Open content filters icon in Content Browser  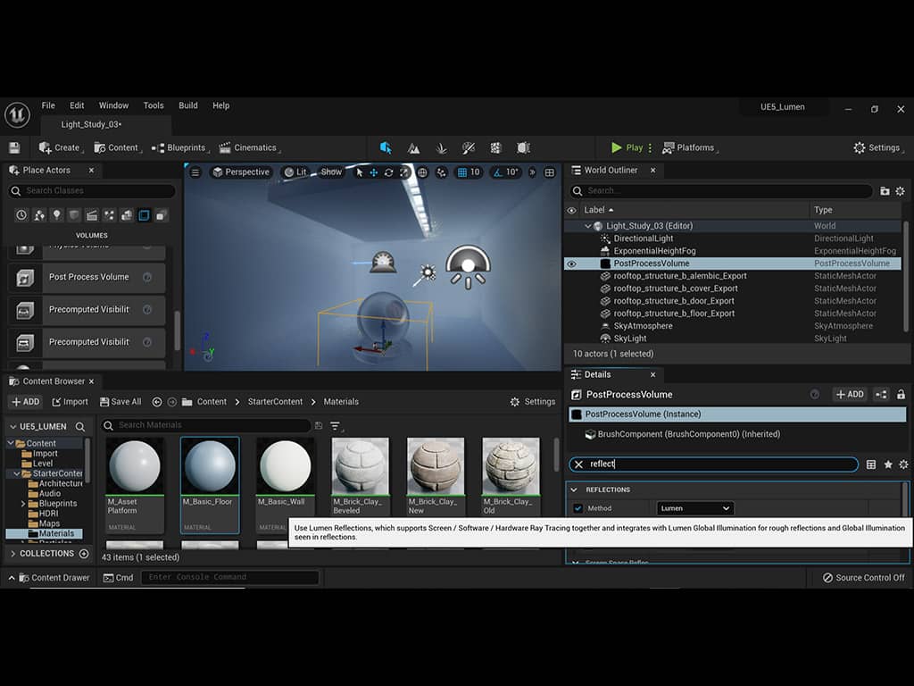click(336, 426)
